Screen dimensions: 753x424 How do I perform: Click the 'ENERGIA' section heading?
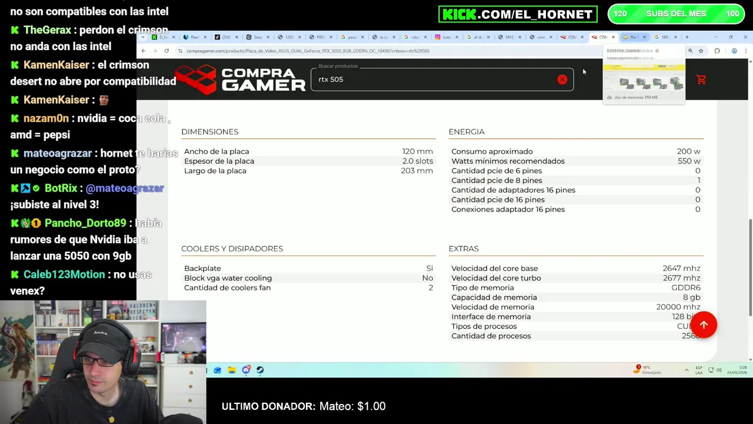point(467,132)
